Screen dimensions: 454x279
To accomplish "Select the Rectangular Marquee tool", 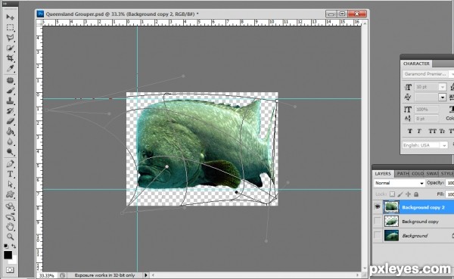I will point(10,27).
